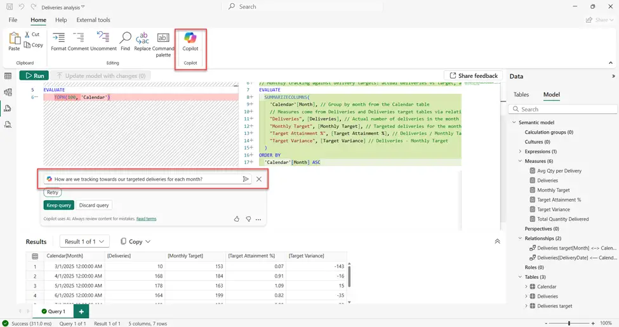Click the Uncomment lines icon
Viewport: 619px width, 327px height.
[x=103, y=41]
